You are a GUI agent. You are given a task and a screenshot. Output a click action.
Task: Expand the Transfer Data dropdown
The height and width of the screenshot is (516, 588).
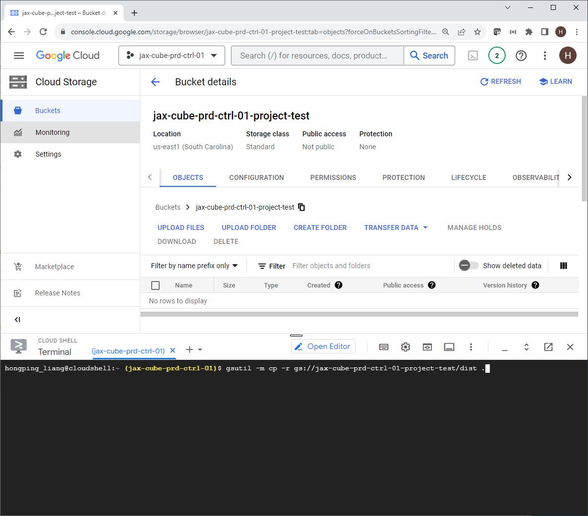pos(396,228)
